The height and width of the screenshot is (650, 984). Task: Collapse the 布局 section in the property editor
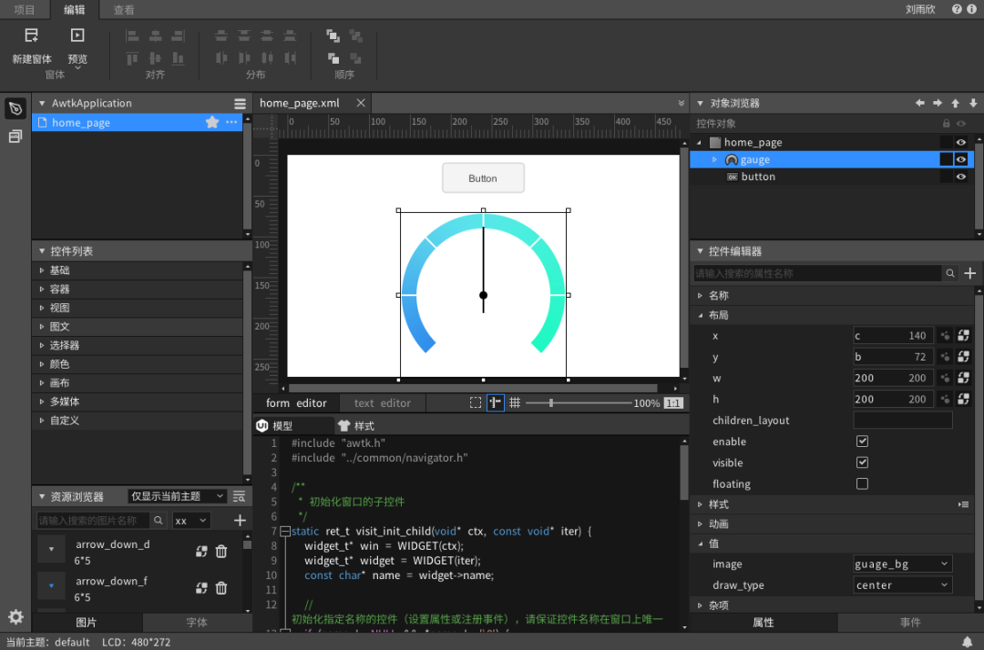pyautogui.click(x=720, y=314)
